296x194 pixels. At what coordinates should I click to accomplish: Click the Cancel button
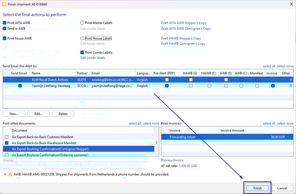click(282, 188)
